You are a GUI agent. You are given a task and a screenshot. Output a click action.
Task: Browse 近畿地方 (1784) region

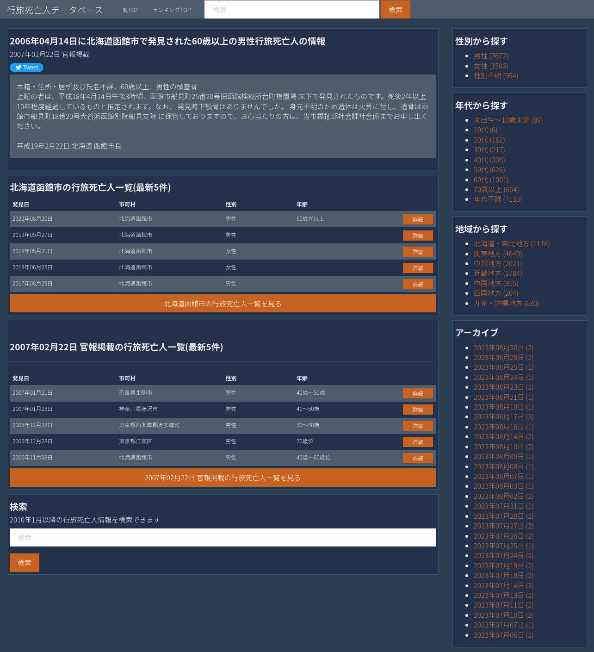[498, 273]
